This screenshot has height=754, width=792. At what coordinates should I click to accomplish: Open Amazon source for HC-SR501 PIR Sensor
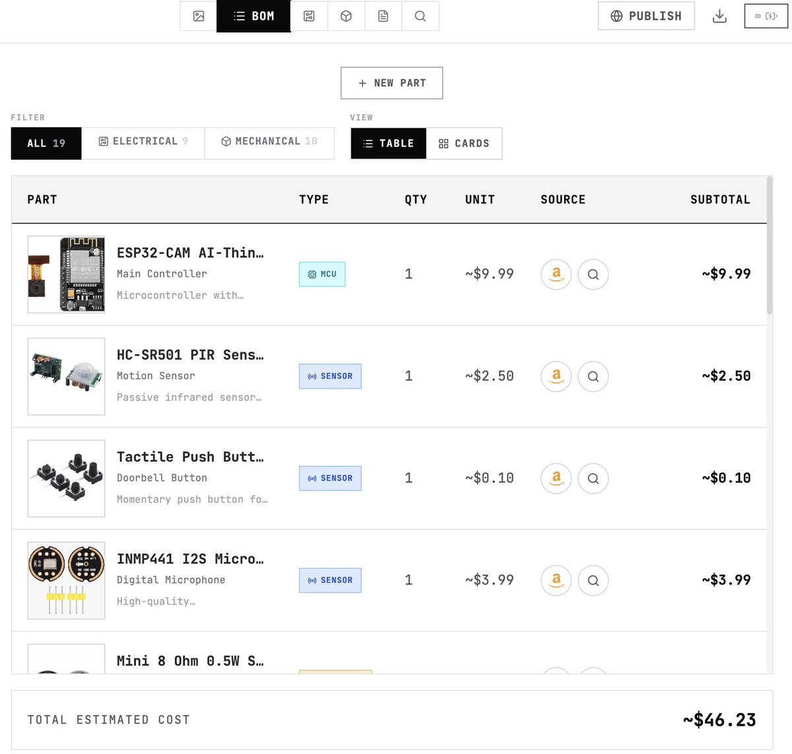556,377
